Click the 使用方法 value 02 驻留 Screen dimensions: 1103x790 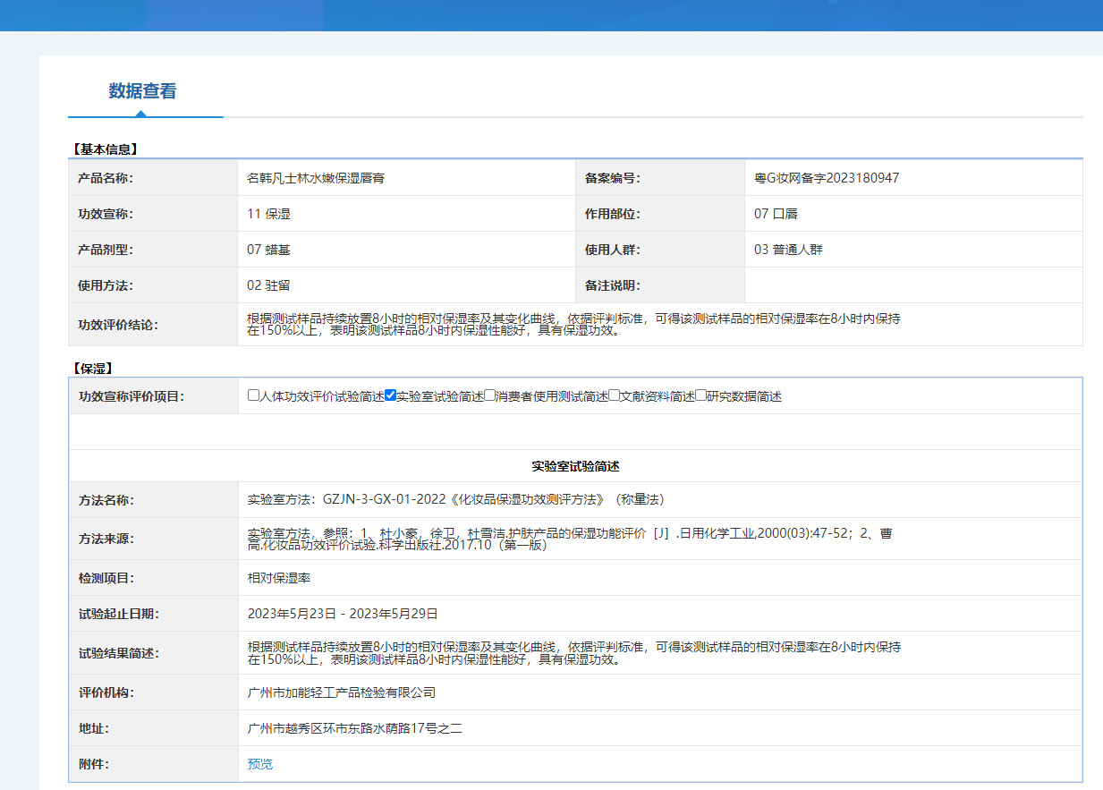click(268, 285)
